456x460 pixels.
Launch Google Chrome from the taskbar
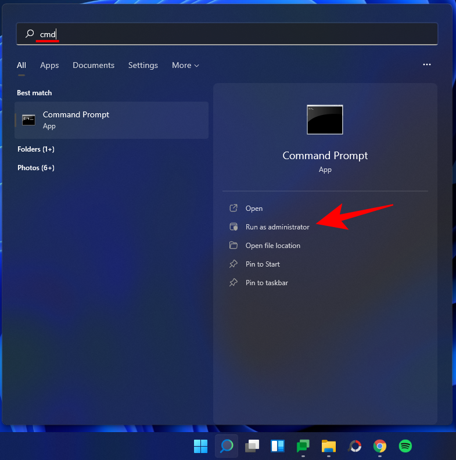[x=380, y=446]
